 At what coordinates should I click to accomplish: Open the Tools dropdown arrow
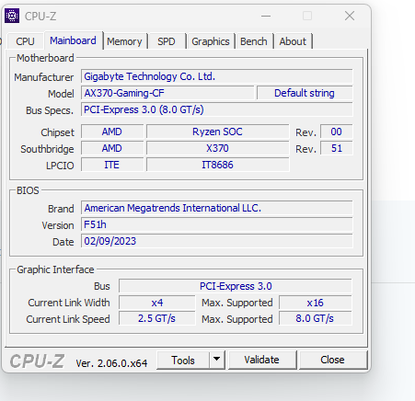coord(217,360)
